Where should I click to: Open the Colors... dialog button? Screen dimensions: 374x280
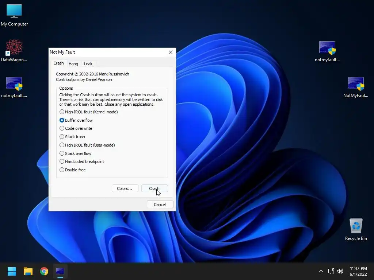(125, 188)
